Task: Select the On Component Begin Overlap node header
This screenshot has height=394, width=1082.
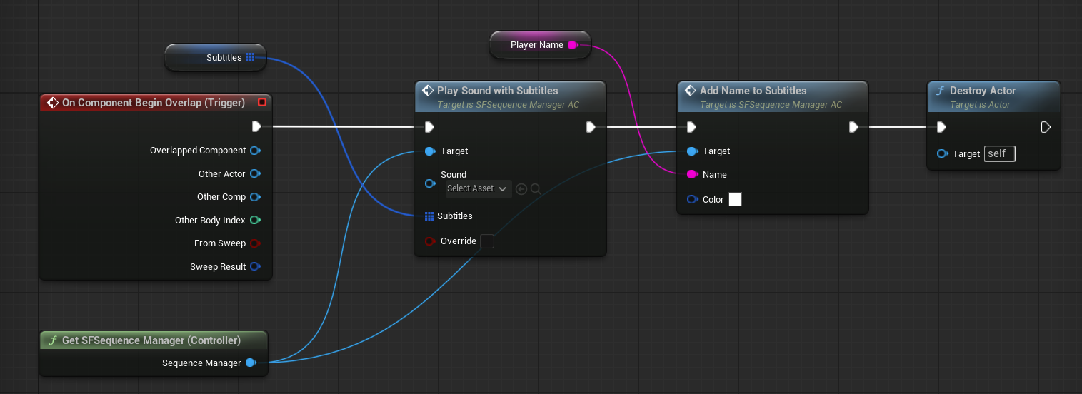Action: click(x=155, y=103)
